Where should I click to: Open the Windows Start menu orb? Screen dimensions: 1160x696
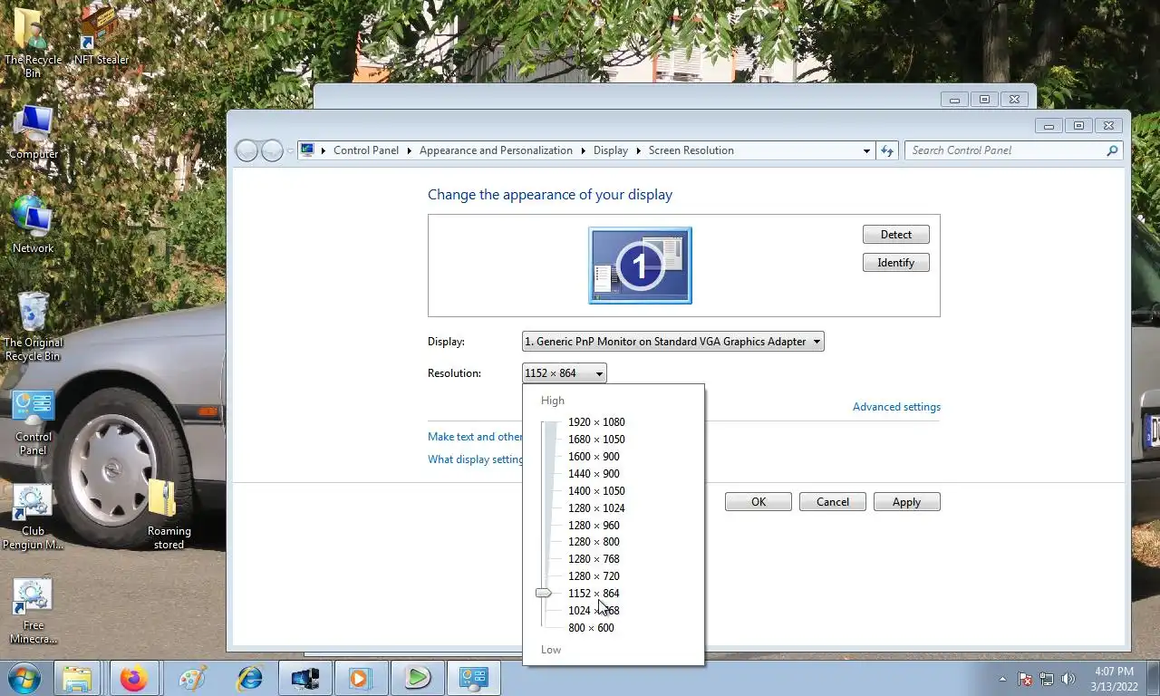pos(24,678)
